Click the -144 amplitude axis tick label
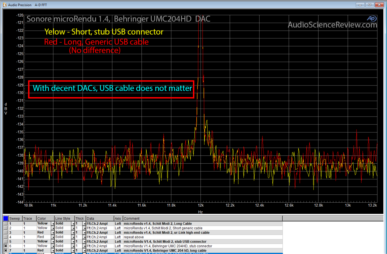The height and width of the screenshot is (254, 387). 20,202
